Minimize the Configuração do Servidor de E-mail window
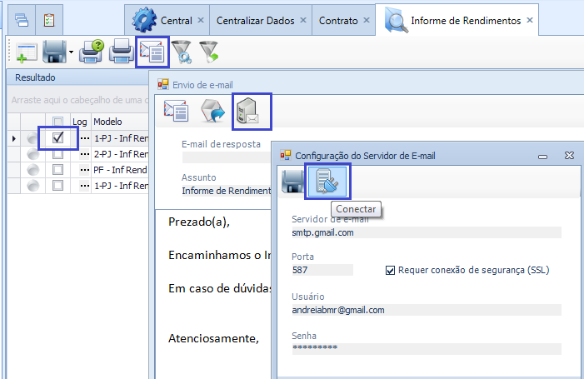The image size is (584, 379). coord(542,156)
